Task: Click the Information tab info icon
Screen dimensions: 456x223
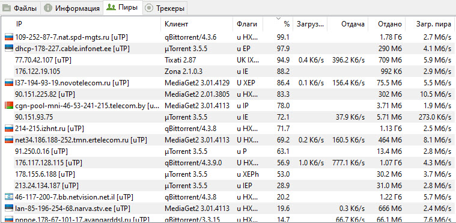Action: 48,8
